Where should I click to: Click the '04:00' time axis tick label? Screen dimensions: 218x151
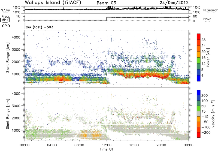(52, 145)
